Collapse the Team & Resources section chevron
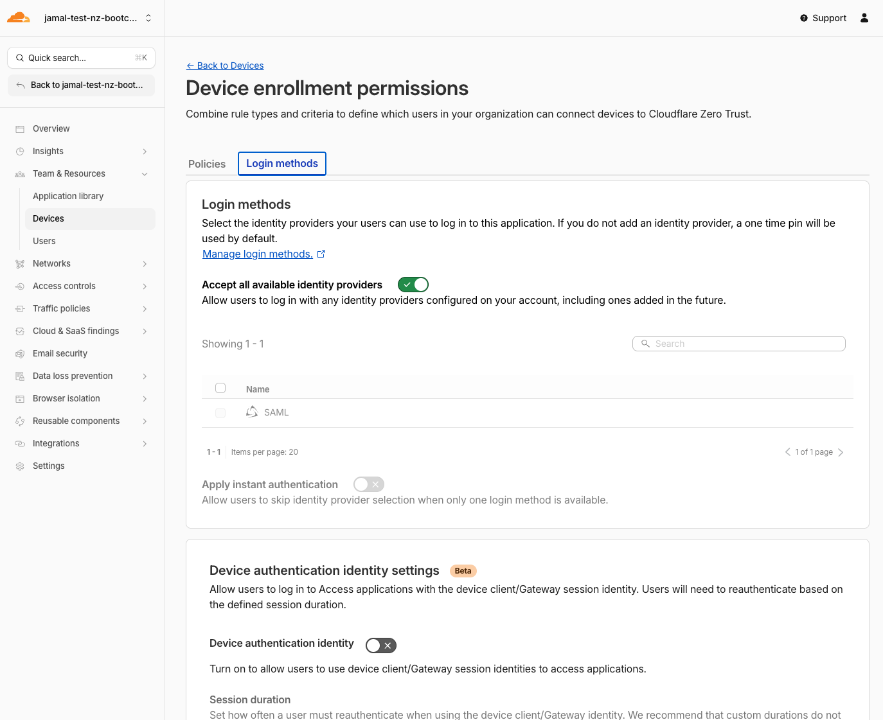The width and height of the screenshot is (883, 720). (145, 174)
